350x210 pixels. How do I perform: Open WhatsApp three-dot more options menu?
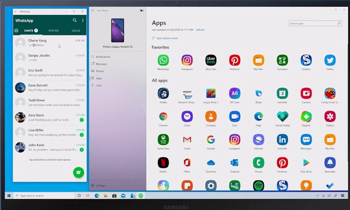pos(83,20)
